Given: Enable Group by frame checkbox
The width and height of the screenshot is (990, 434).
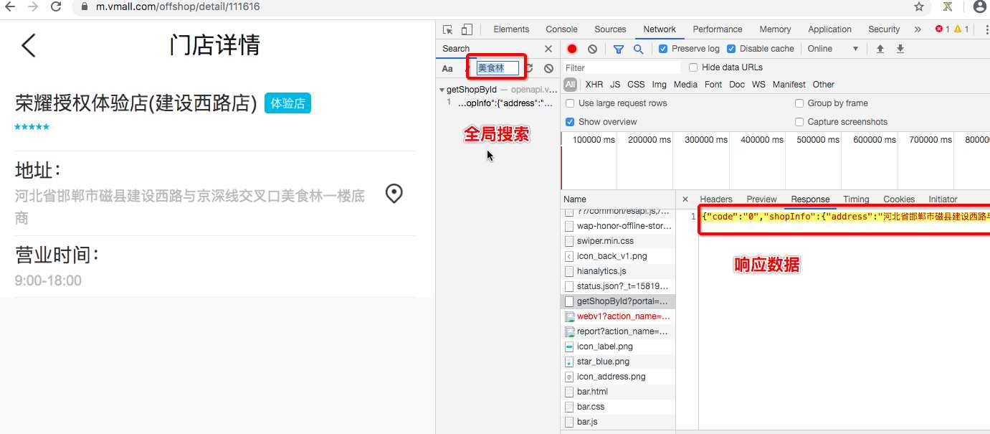Looking at the screenshot, I should click(x=799, y=103).
